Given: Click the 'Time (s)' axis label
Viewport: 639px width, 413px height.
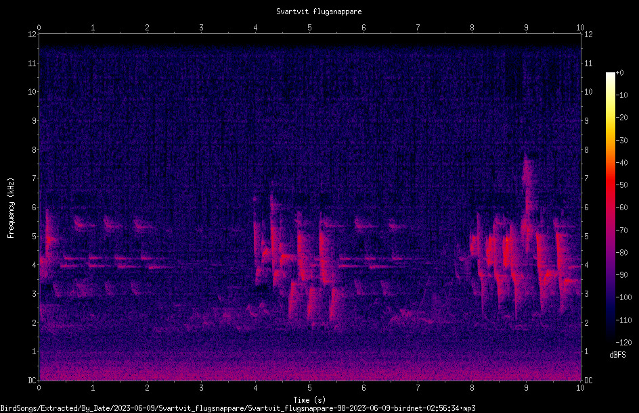Looking at the screenshot, I should click(x=309, y=400).
